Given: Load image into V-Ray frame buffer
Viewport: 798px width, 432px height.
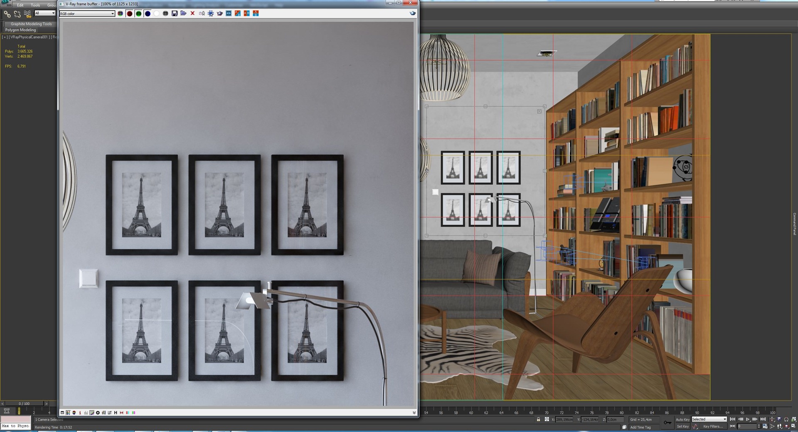Looking at the screenshot, I should coord(183,14).
